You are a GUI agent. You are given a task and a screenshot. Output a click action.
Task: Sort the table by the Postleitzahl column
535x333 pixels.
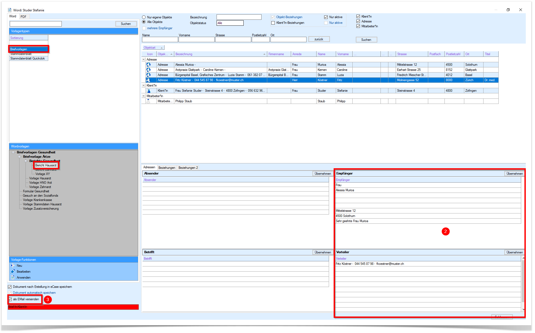click(x=454, y=54)
